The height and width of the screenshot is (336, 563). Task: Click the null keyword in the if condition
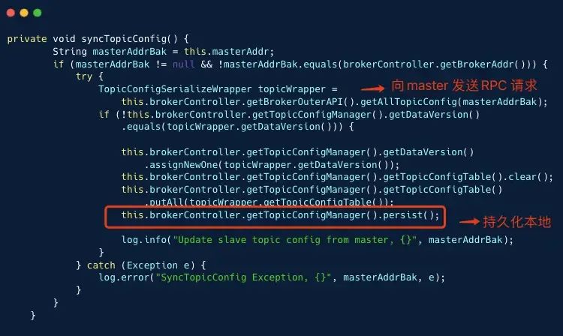coord(184,64)
